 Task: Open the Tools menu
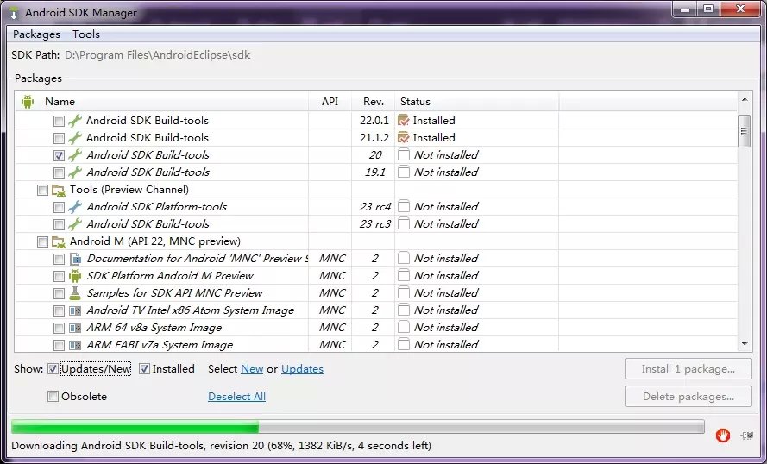[x=86, y=34]
